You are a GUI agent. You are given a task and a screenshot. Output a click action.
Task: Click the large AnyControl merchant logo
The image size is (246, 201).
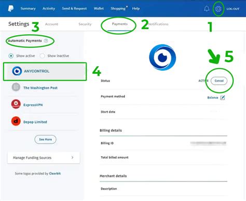162,57
